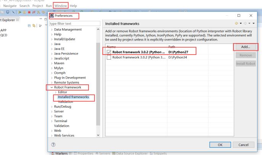Open the Project menu

[x=38, y=6]
